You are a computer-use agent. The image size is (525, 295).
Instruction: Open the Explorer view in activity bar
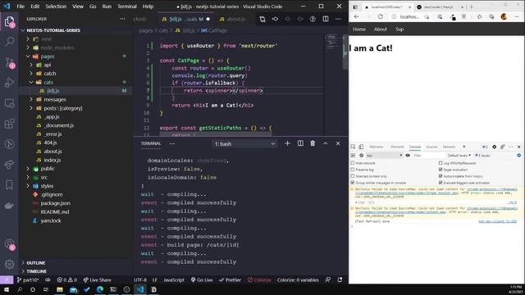(x=9, y=22)
